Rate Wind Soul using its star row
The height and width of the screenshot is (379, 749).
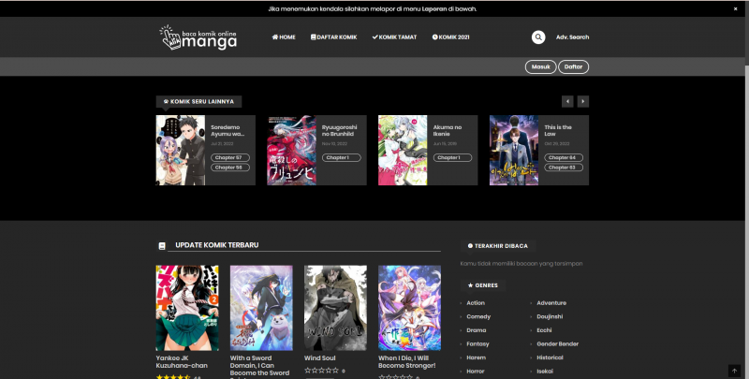pos(320,372)
